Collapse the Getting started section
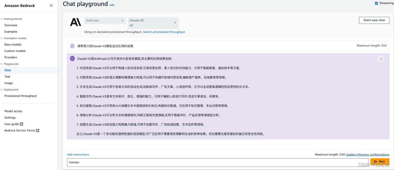The image size is (394, 170). (x=2, y=19)
